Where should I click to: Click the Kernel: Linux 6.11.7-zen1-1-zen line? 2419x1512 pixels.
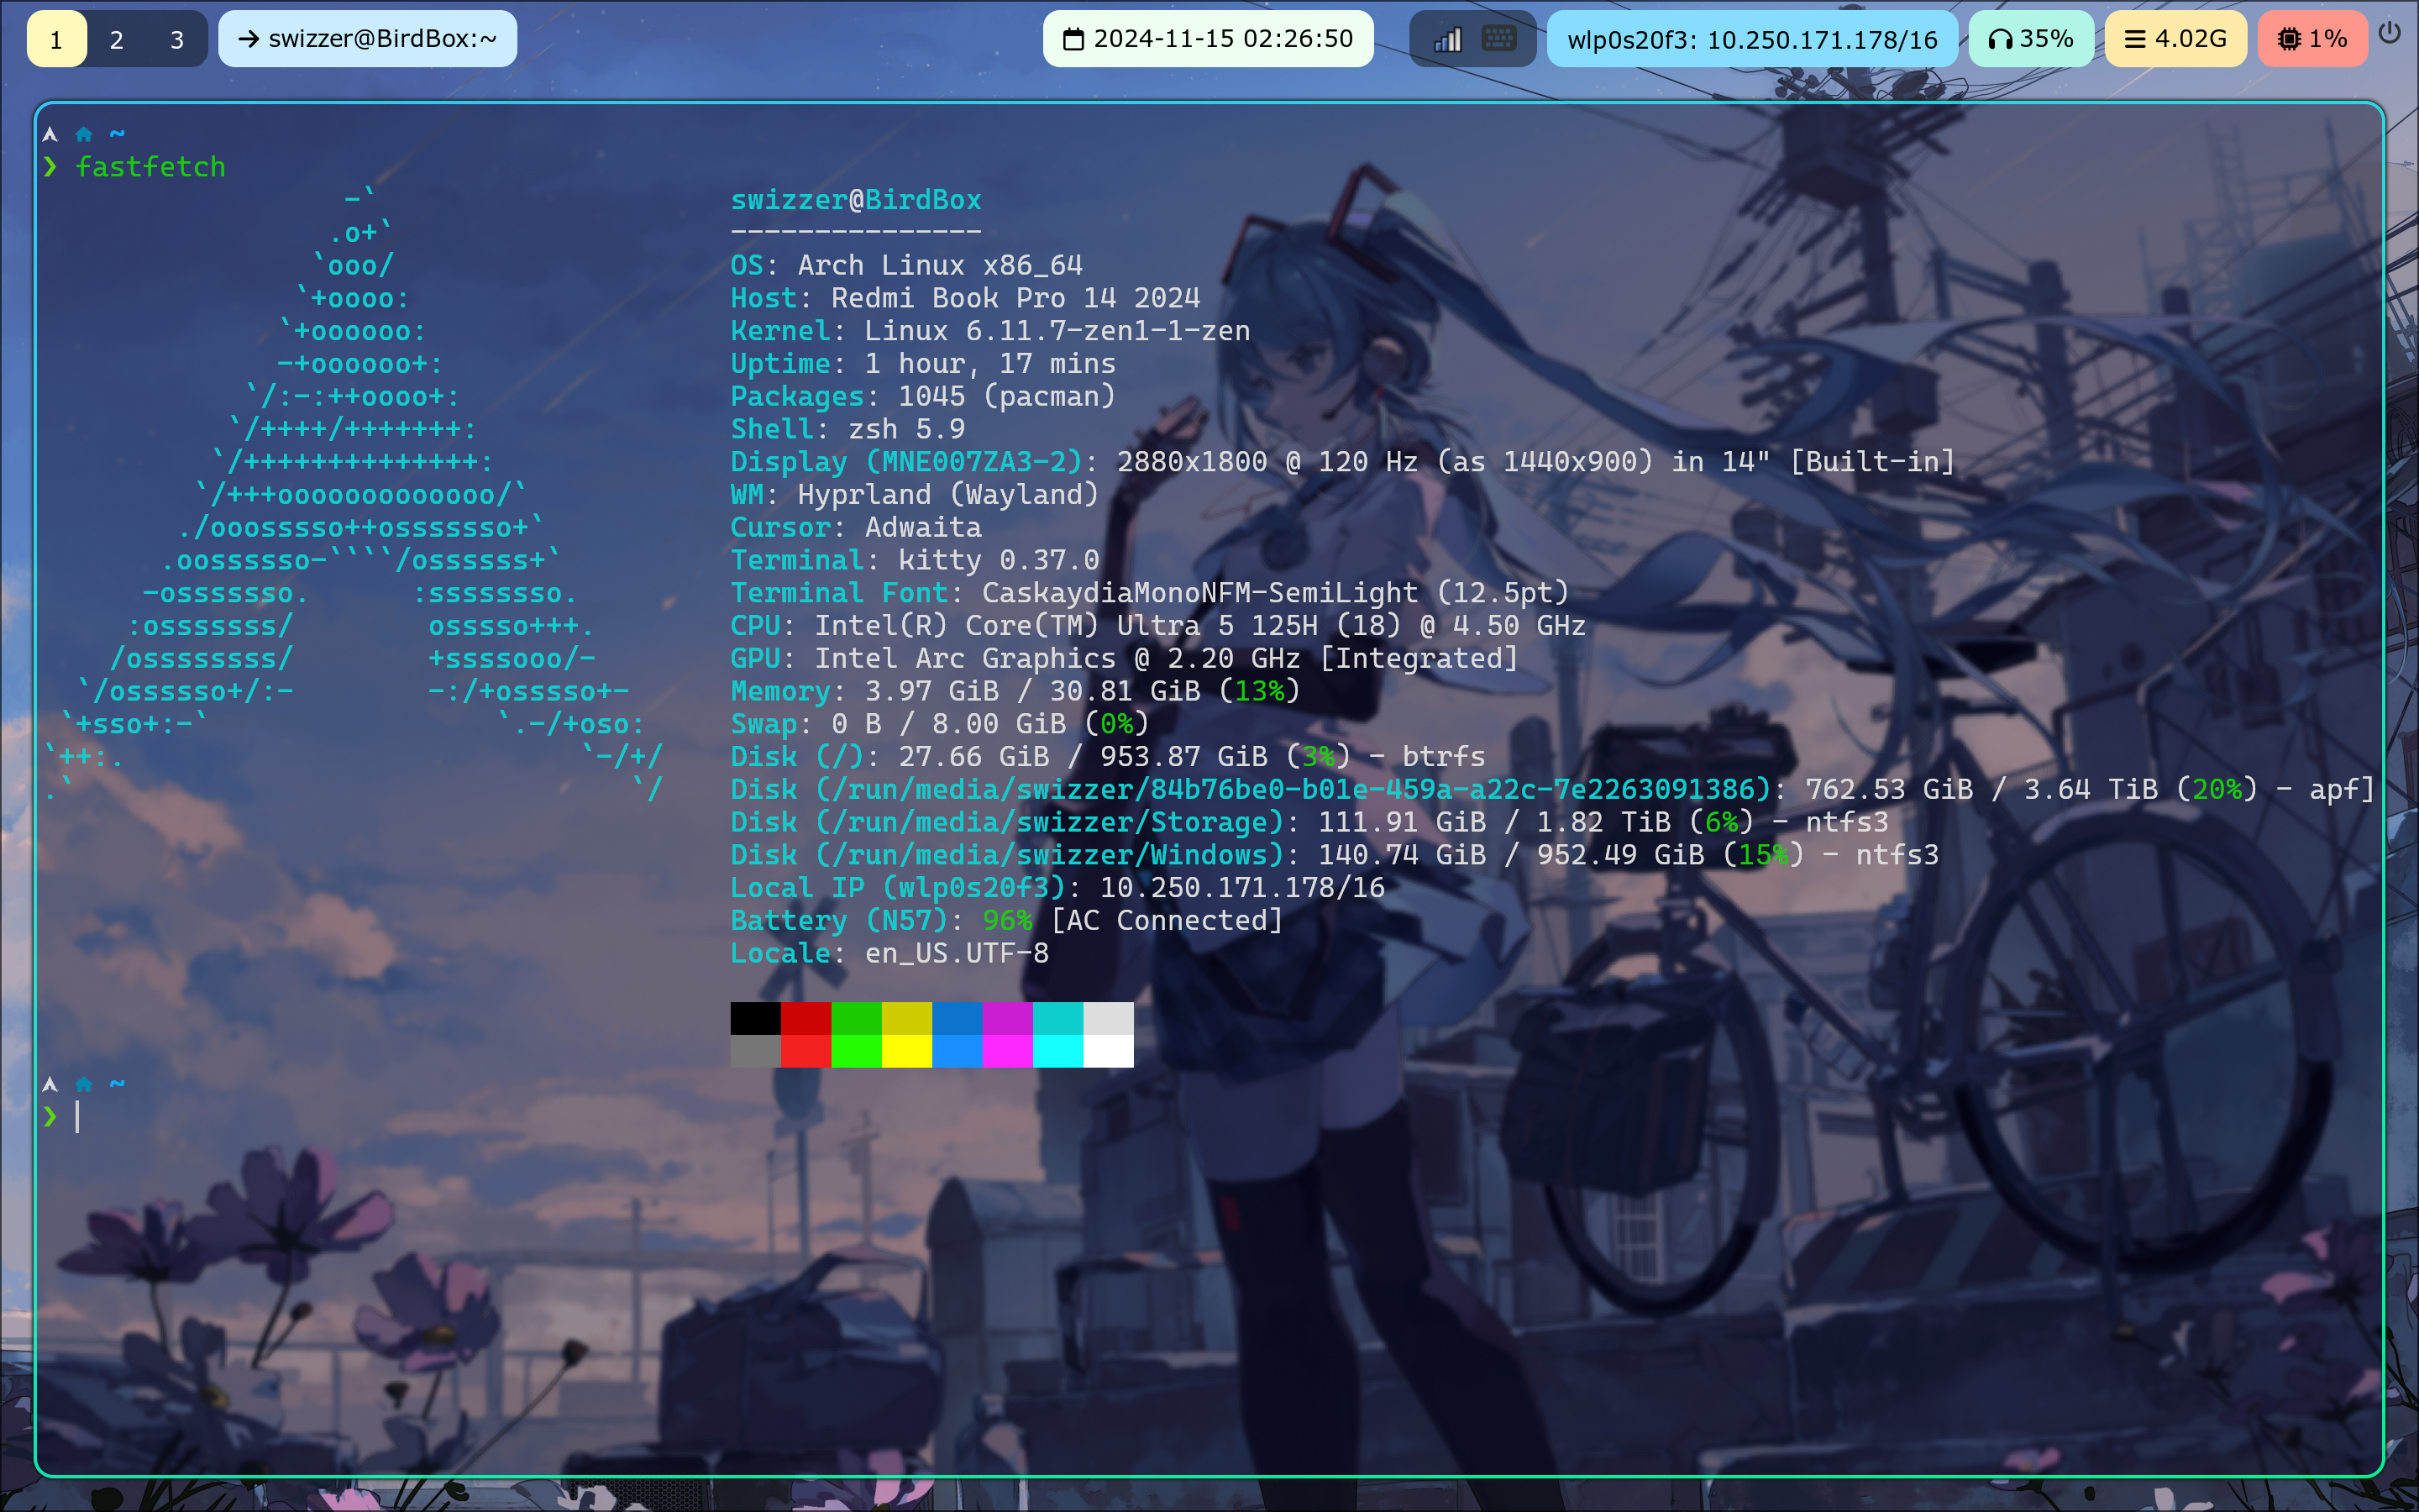pyautogui.click(x=990, y=331)
